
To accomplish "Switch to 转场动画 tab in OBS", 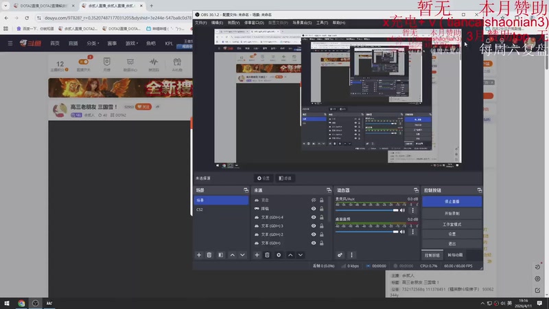I will pyautogui.click(x=455, y=255).
